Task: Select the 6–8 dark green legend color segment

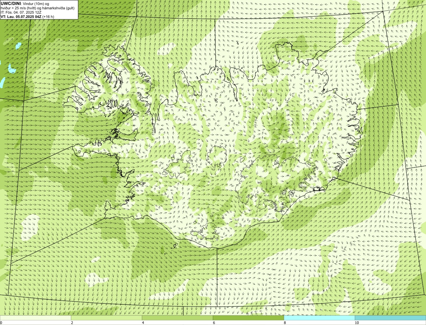Action: 249,318
